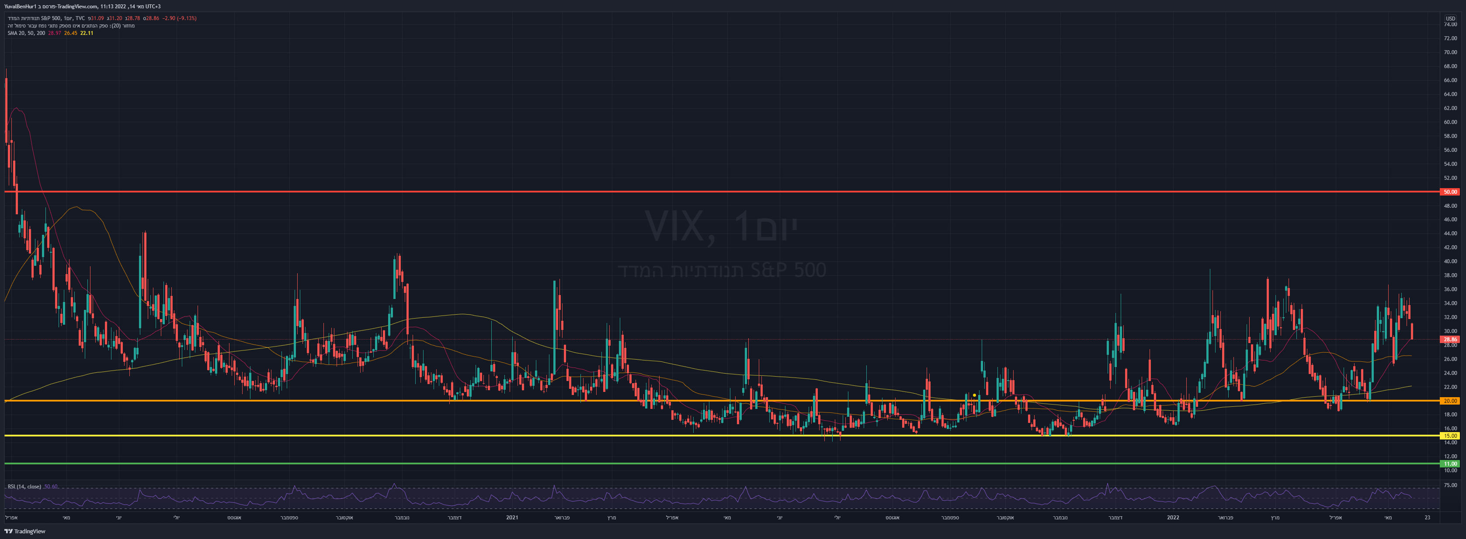Select the red 50.00 price level label
The width and height of the screenshot is (1466, 539).
[x=1450, y=192]
